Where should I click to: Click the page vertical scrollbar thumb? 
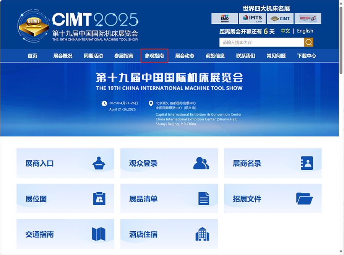tap(341, 40)
